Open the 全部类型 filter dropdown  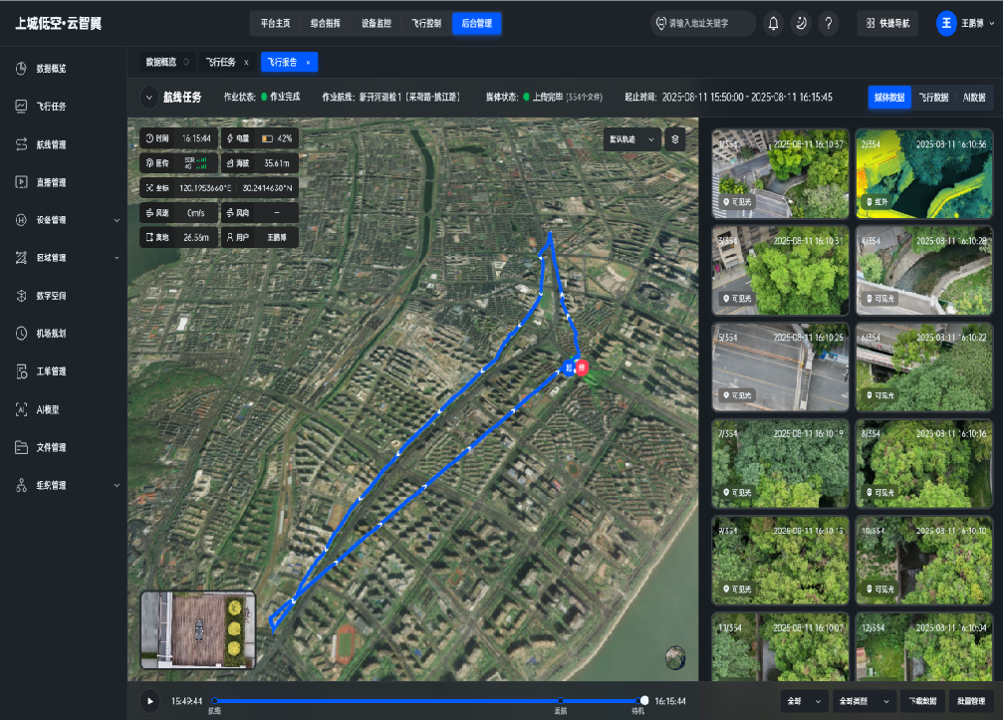point(864,701)
